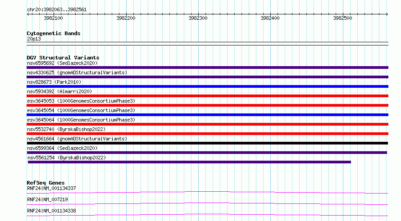This screenshot has width=401, height=221.
Task: Select the esv3645064 red variant bar
Action: point(207,124)
